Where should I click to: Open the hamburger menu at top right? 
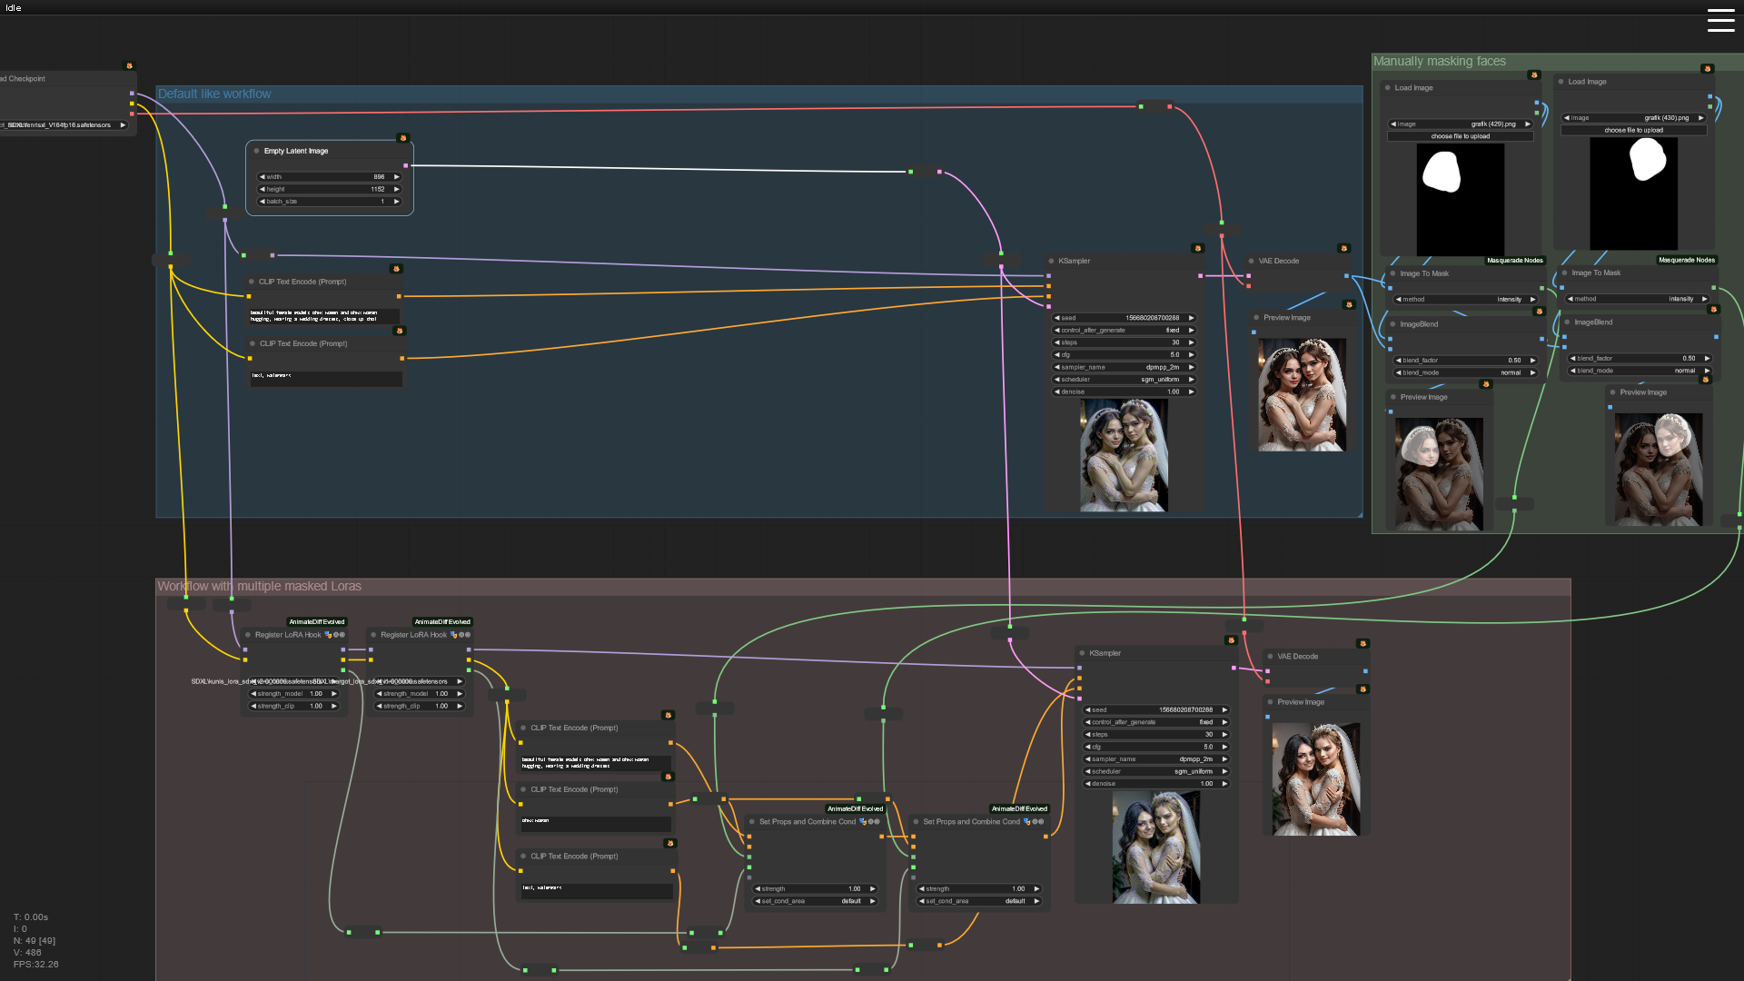(x=1720, y=20)
